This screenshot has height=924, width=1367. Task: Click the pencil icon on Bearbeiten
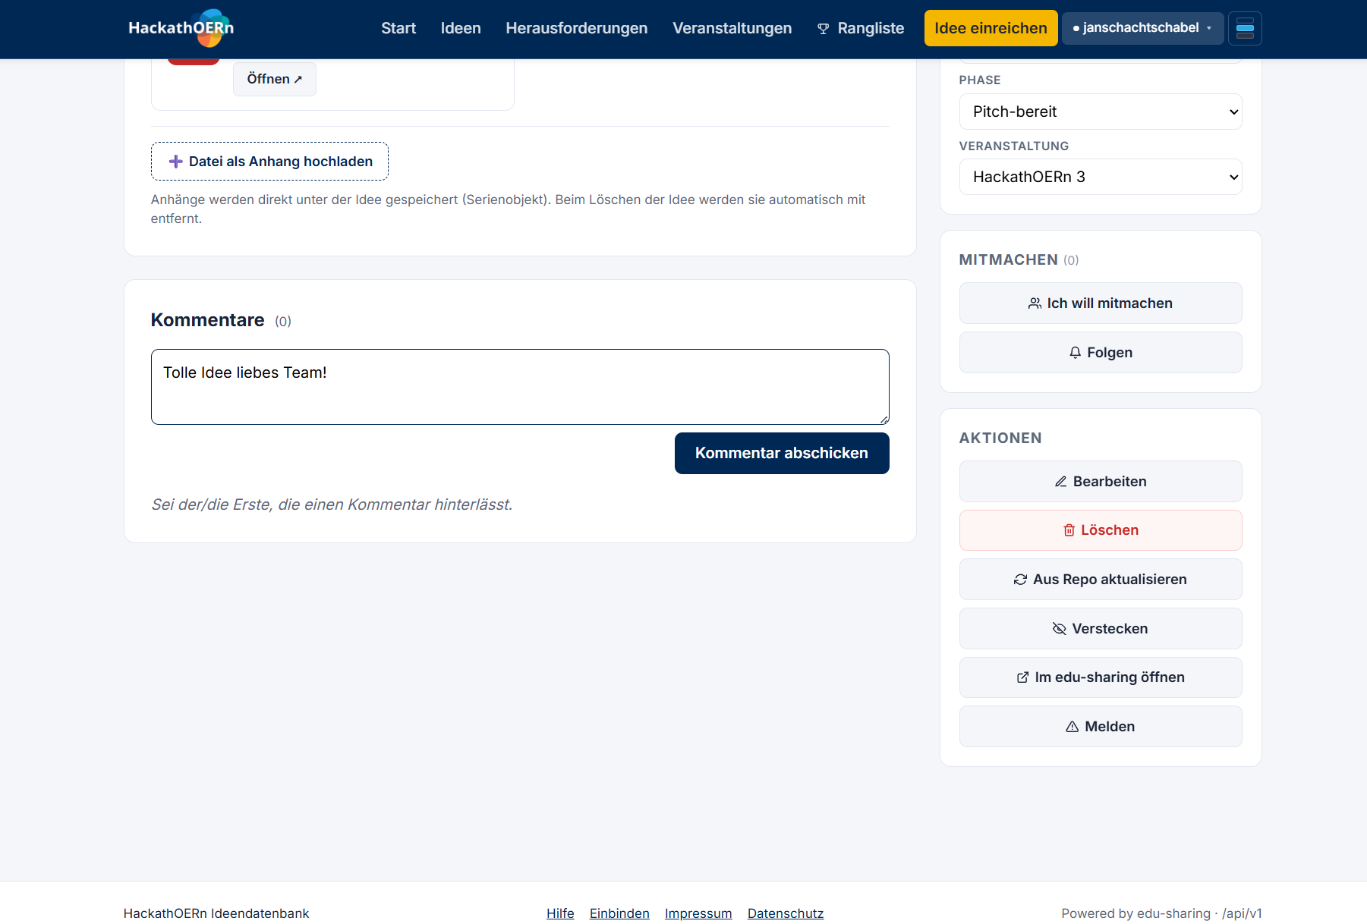[x=1061, y=482]
